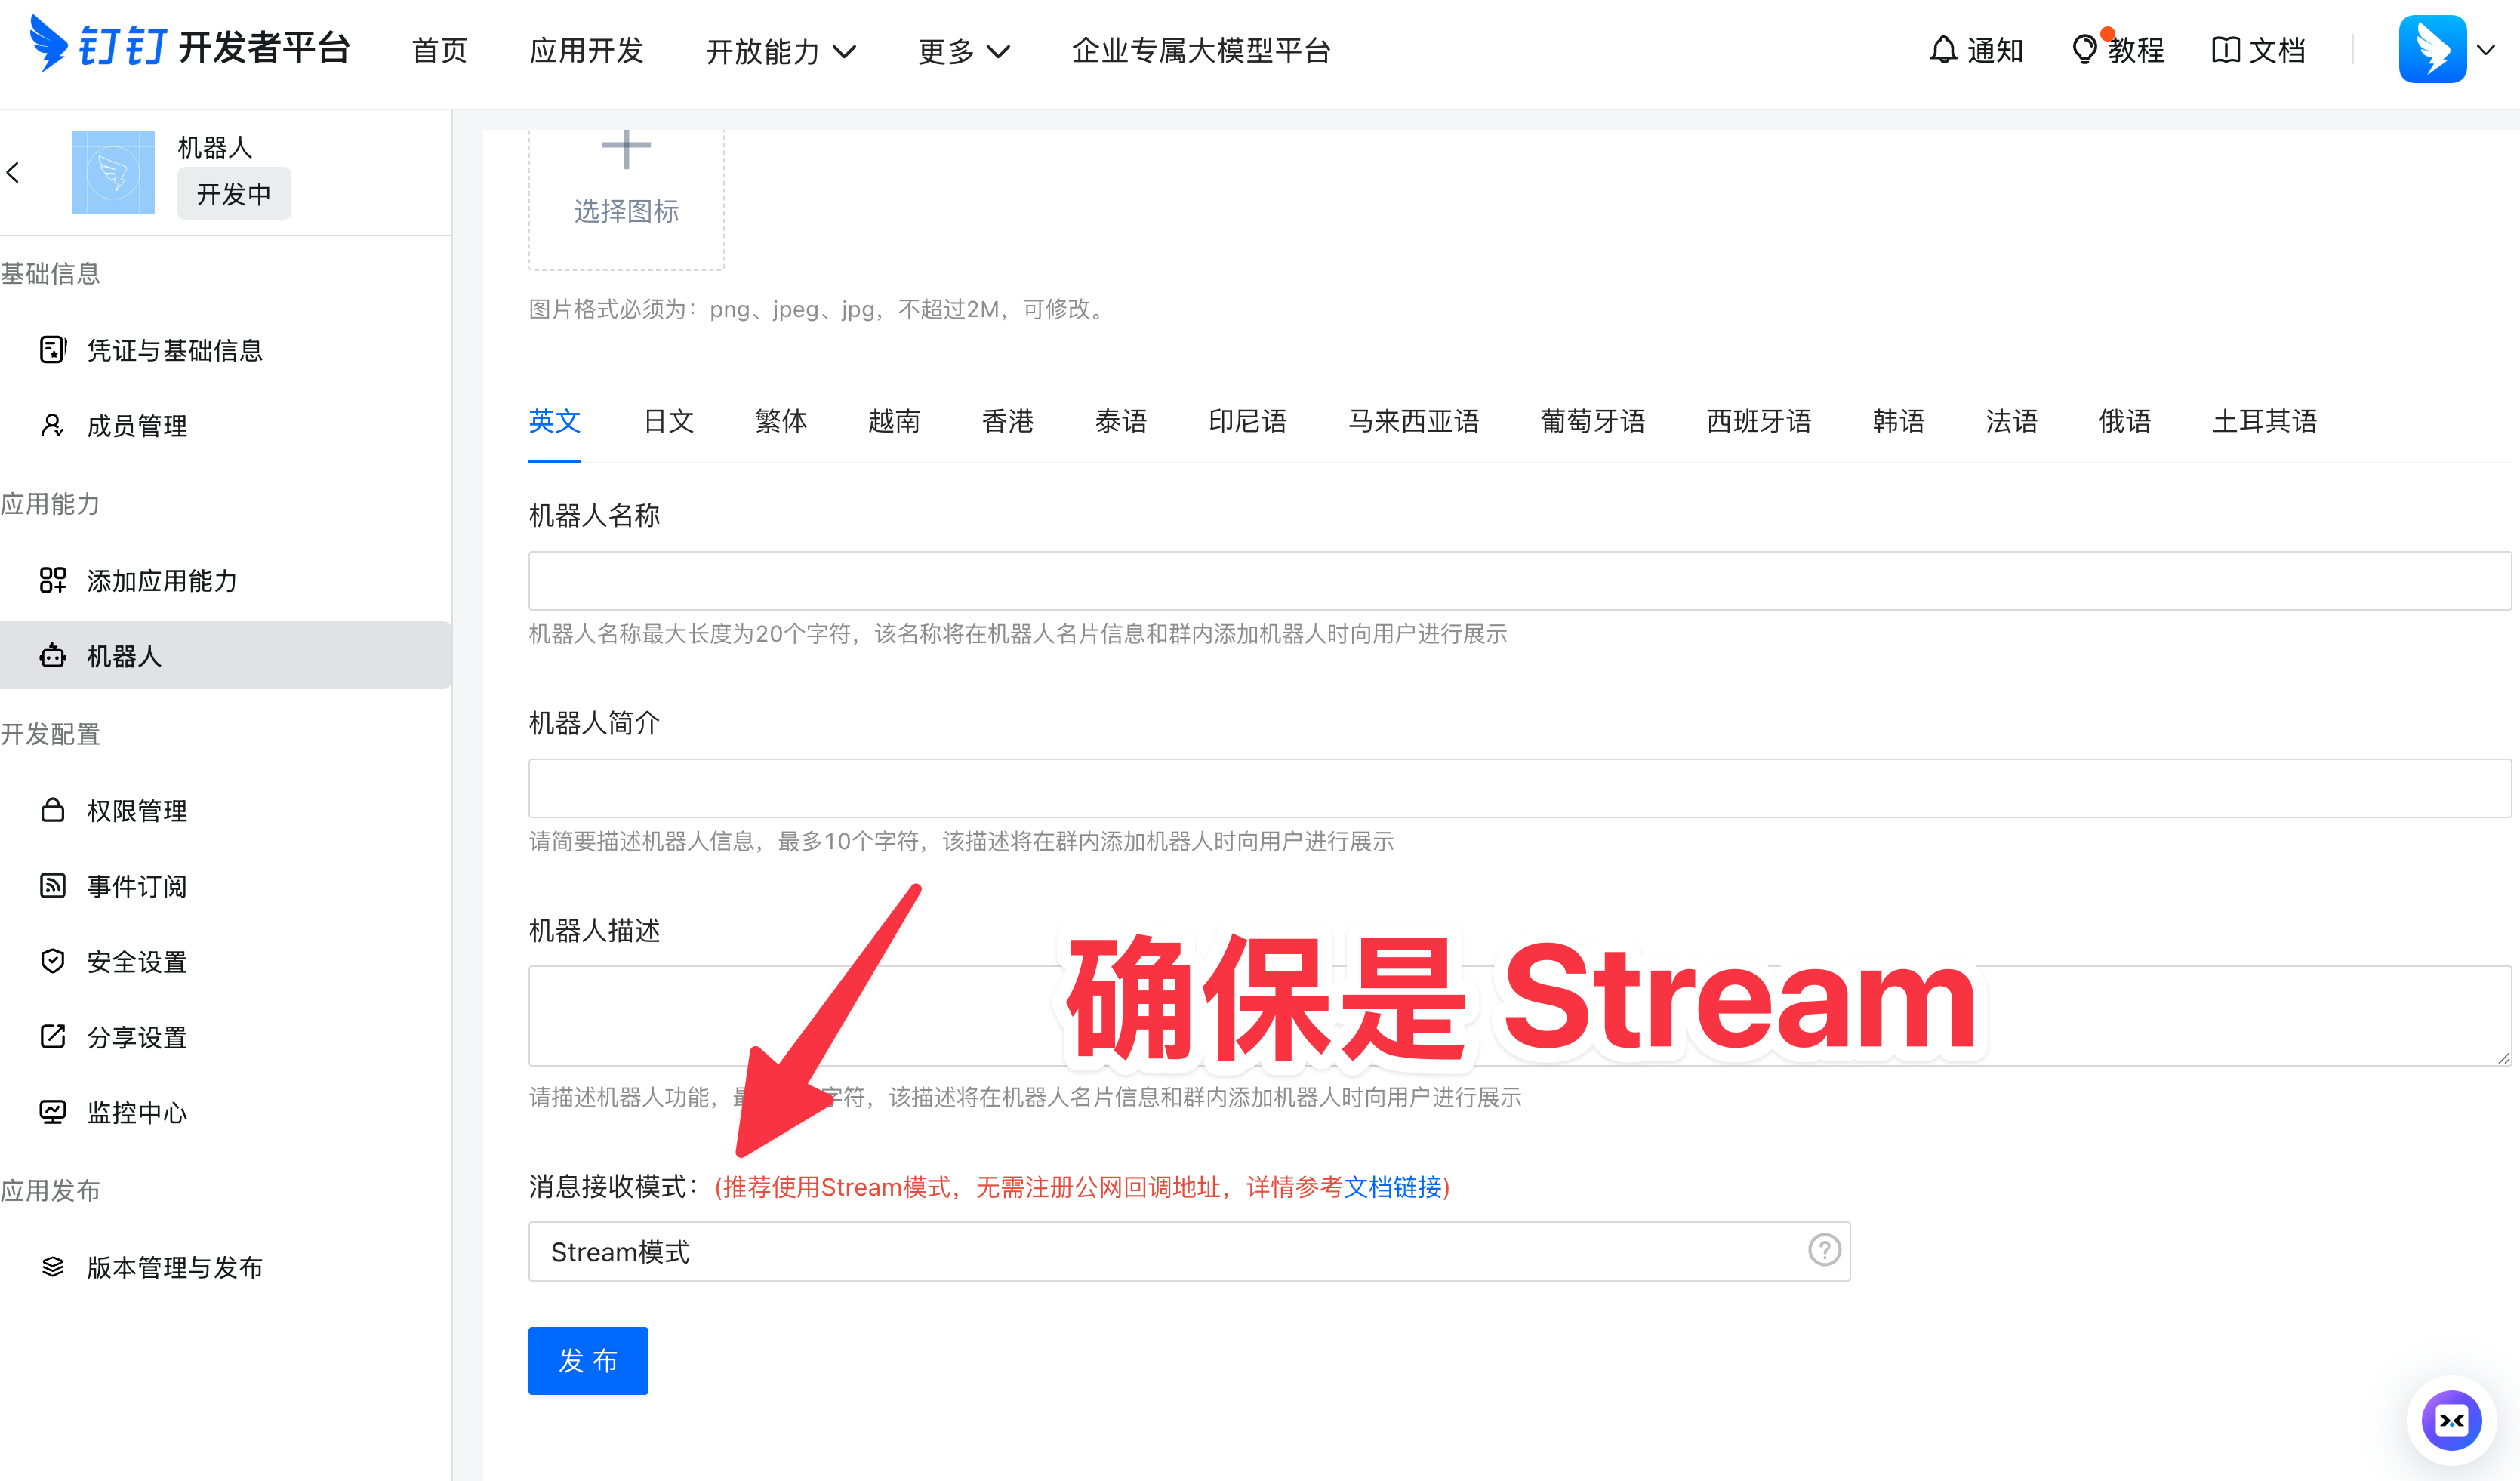Select 凭证与基础信息 in the sidebar
The height and width of the screenshot is (1481, 2520).
(x=174, y=350)
